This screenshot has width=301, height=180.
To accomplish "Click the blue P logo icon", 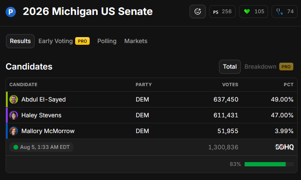I will click(x=11, y=12).
